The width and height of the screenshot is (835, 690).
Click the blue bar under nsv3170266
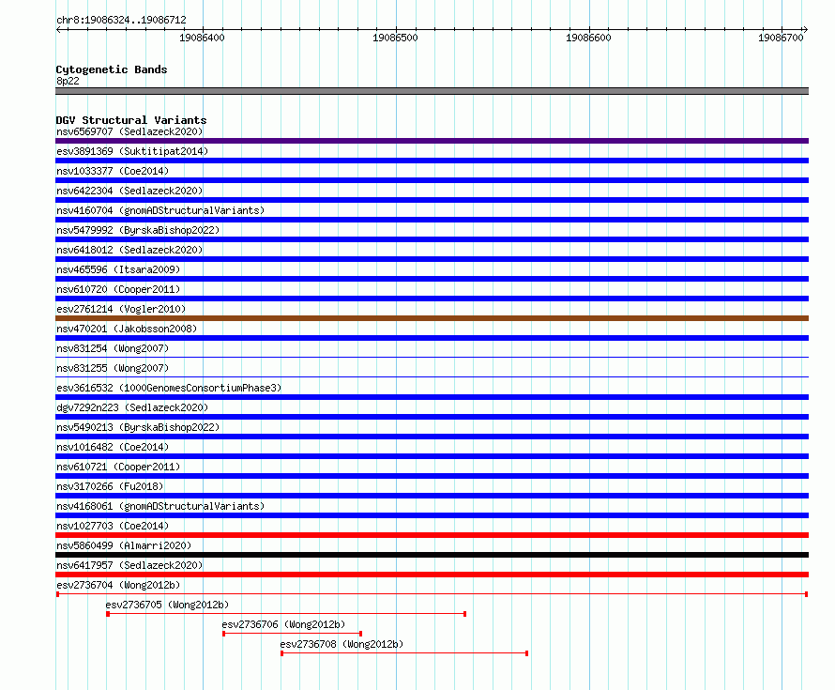point(432,496)
